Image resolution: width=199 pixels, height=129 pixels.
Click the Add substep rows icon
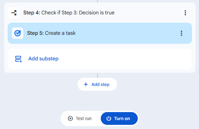point(18,59)
